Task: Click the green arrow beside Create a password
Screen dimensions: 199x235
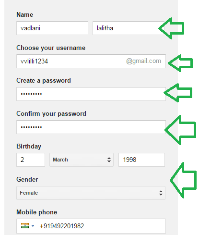Action: pyautogui.click(x=178, y=93)
